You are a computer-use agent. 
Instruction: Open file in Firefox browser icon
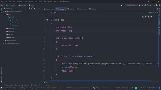pos(148,17)
